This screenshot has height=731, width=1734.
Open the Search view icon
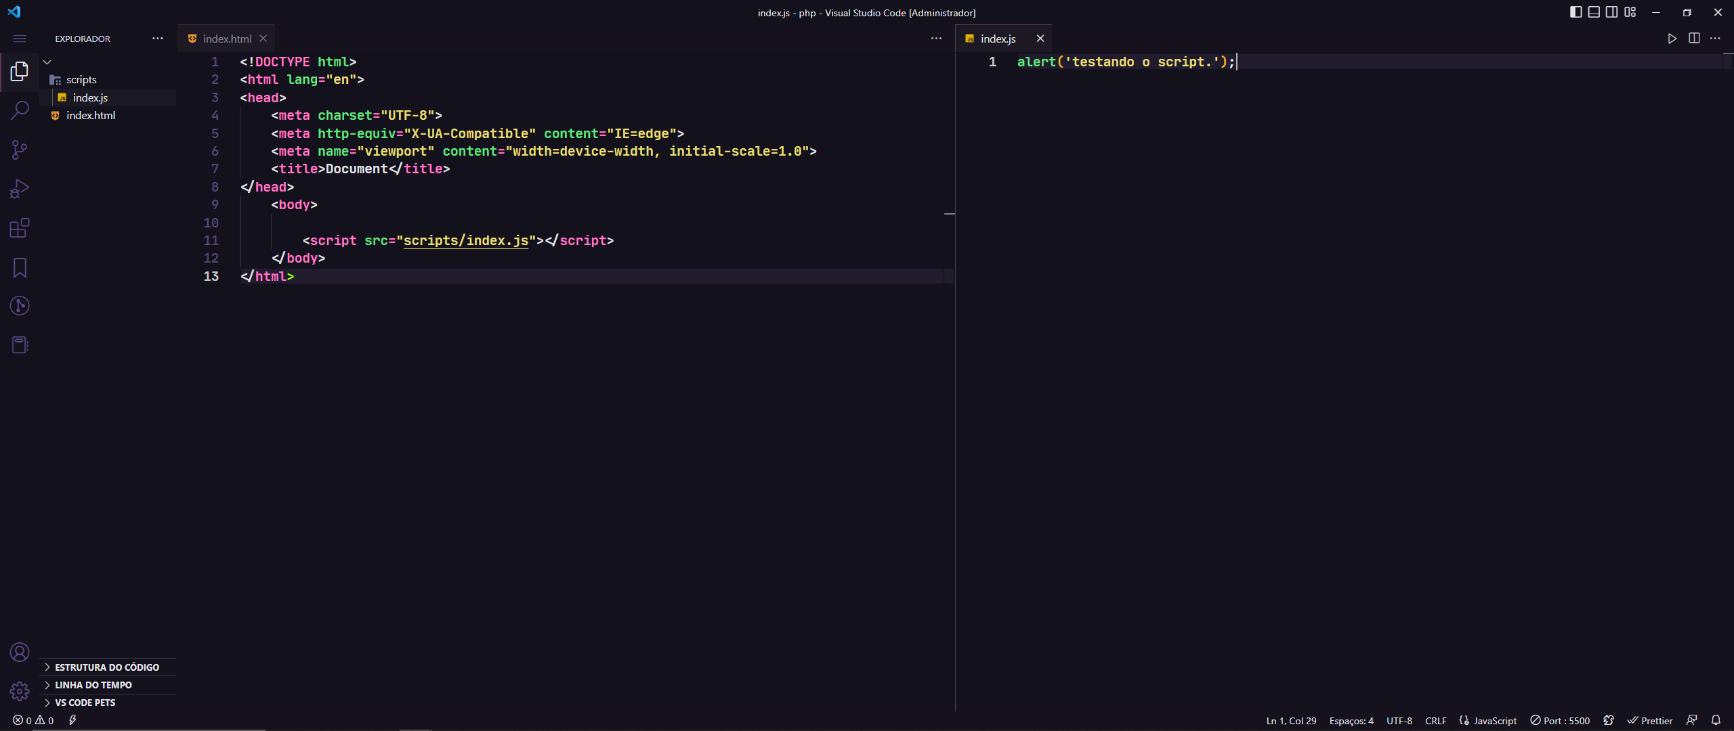point(20,110)
